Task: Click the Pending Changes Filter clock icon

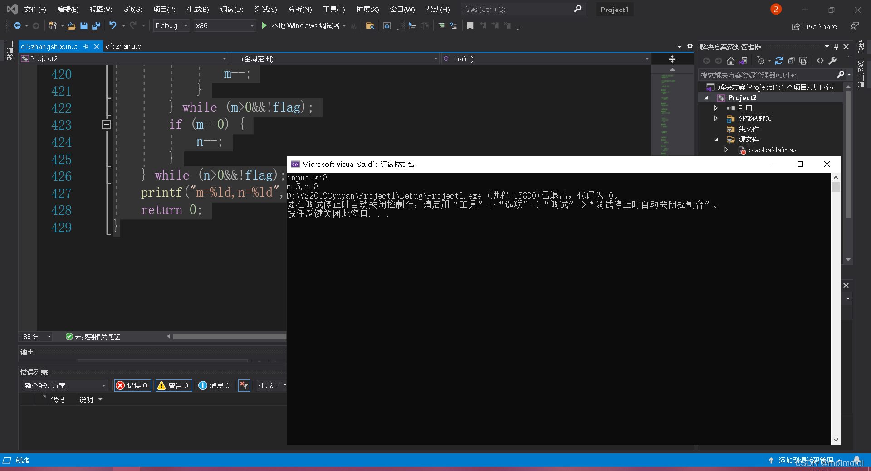Action: tap(761, 61)
